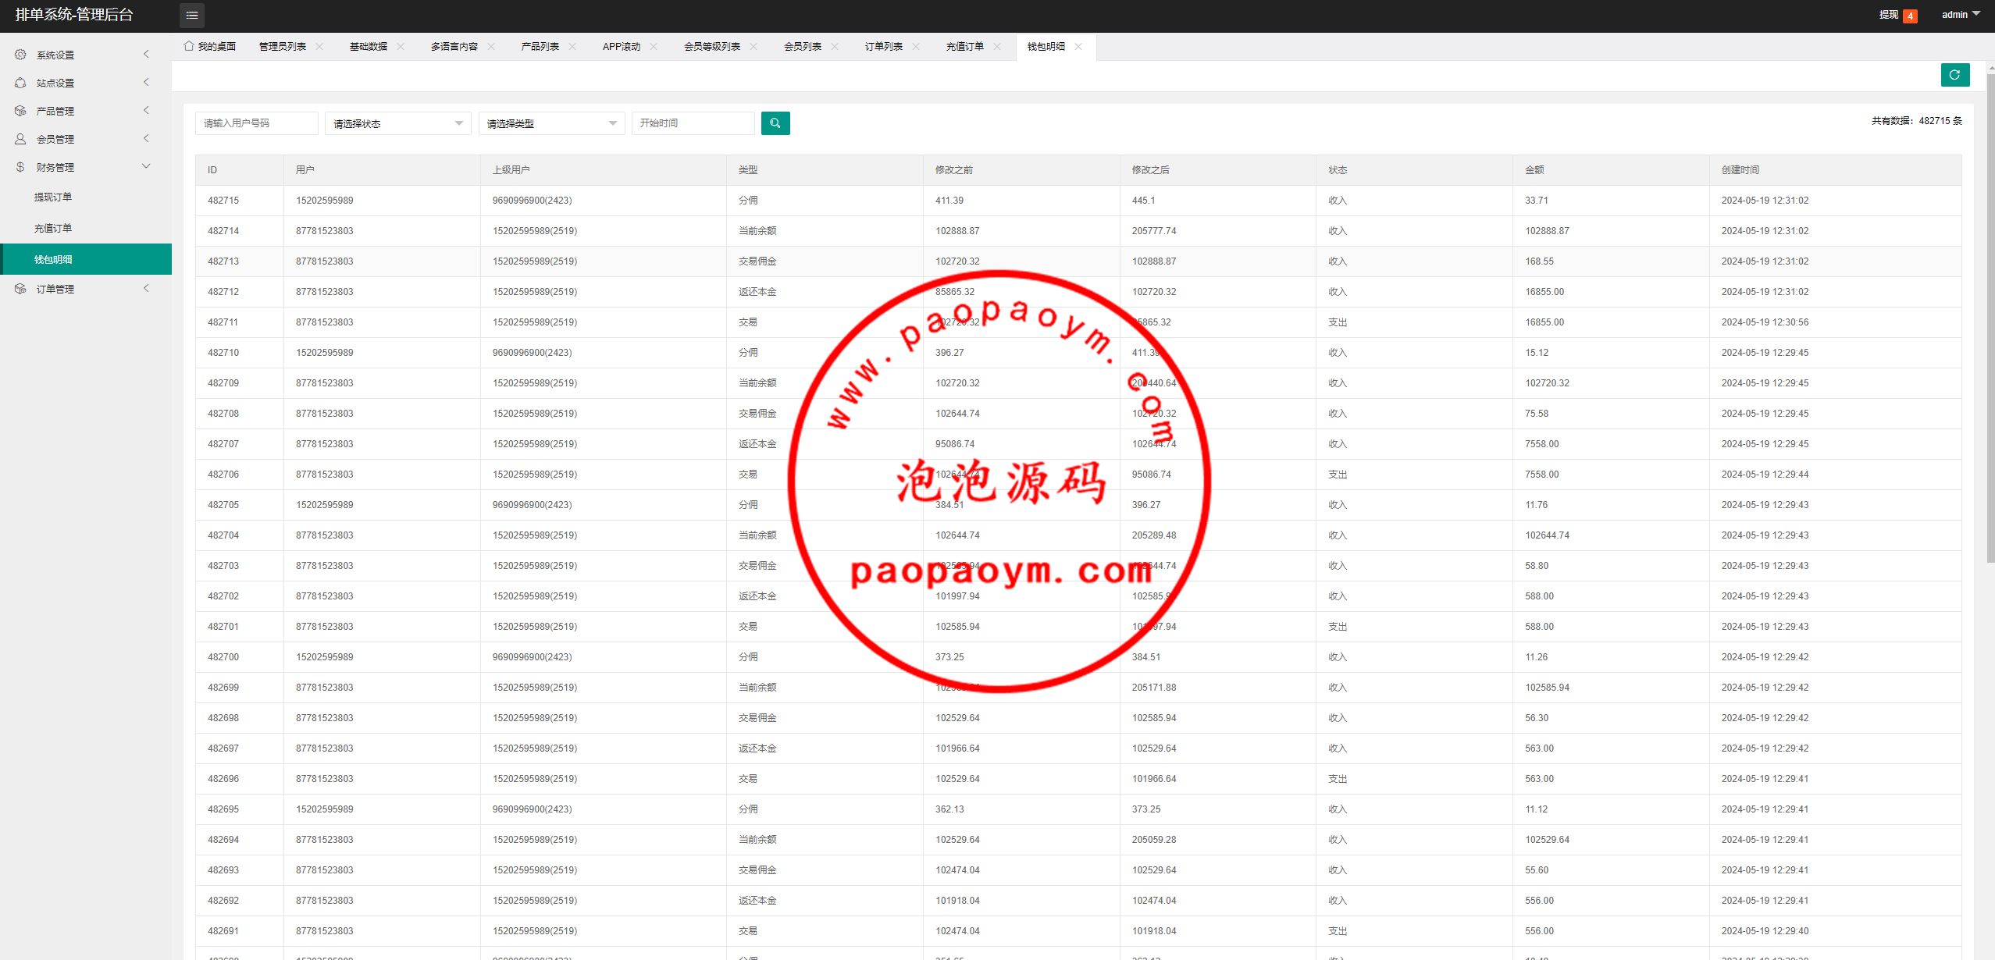The width and height of the screenshot is (1995, 960).
Task: Open the 请选择状态 dropdown
Action: [397, 123]
